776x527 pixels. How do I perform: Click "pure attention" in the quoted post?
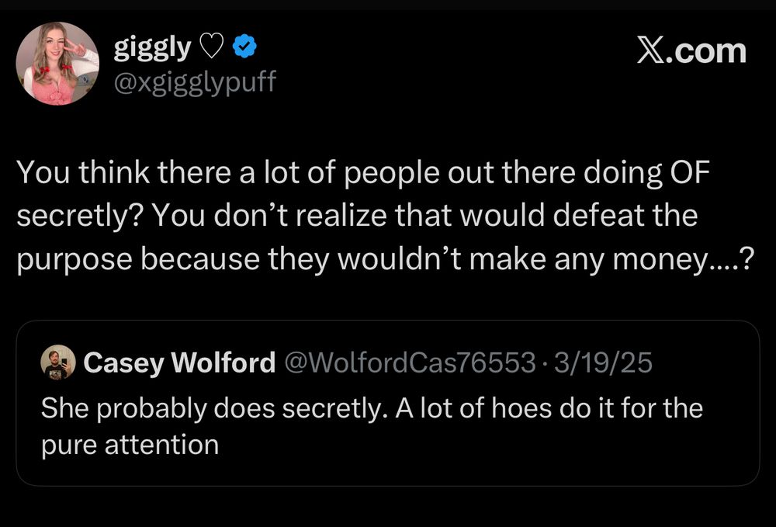tap(130, 445)
